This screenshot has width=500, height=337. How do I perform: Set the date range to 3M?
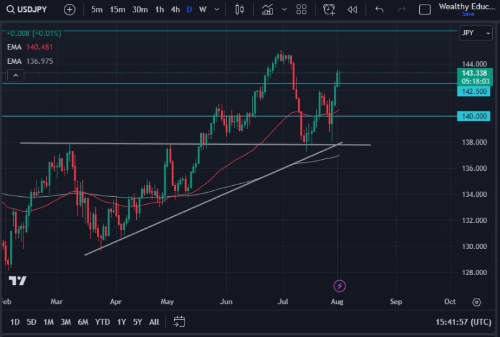point(66,322)
